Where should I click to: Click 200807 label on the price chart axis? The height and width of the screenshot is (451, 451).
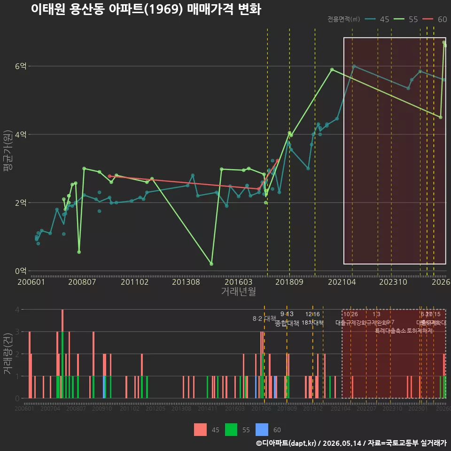(x=82, y=282)
